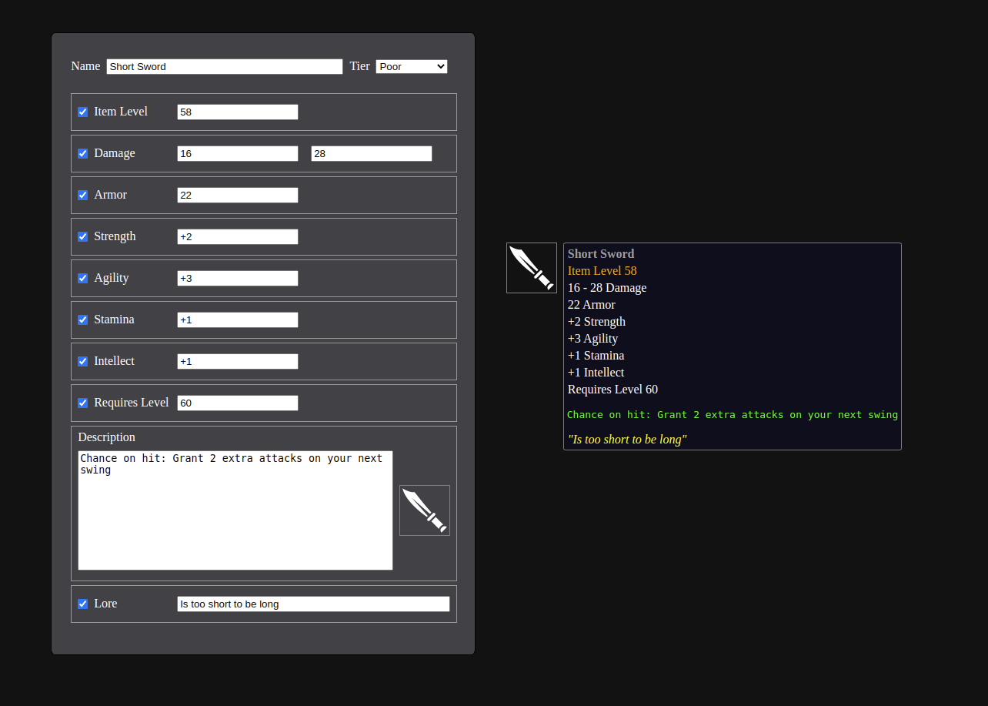Click the minimum Damage field showing 16
Viewport: 988px width, 706px height.
point(238,154)
